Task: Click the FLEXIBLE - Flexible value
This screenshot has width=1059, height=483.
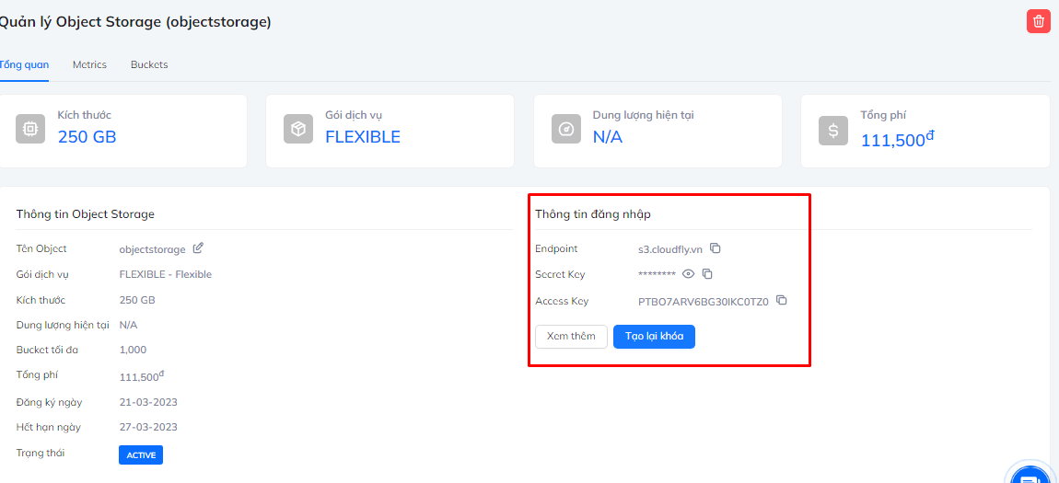Action: pos(166,274)
